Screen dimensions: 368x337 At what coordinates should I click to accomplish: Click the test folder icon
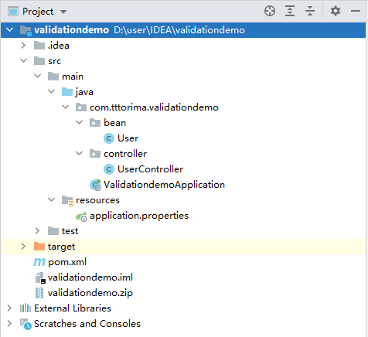pyautogui.click(x=53, y=231)
